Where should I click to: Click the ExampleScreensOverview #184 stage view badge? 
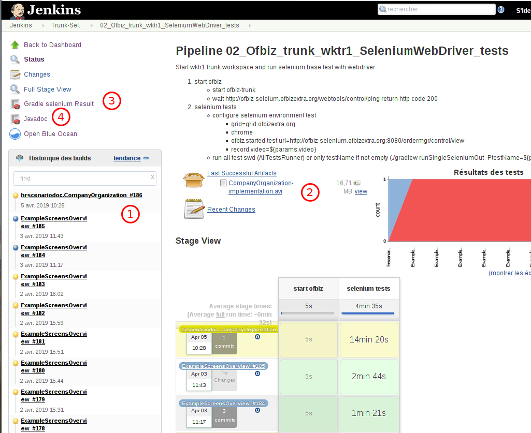[223, 403]
